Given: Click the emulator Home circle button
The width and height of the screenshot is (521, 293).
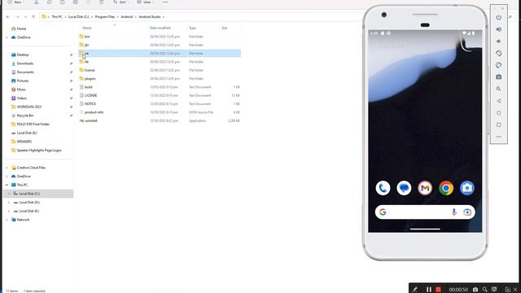Looking at the screenshot, I should coord(499,113).
